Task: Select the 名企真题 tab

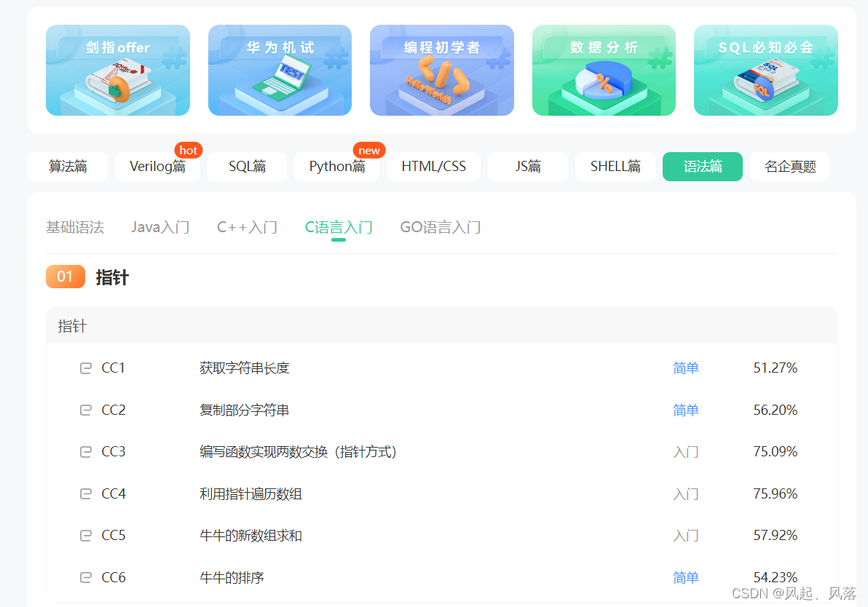Action: 789,166
